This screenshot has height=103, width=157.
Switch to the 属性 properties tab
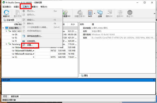point(85,75)
